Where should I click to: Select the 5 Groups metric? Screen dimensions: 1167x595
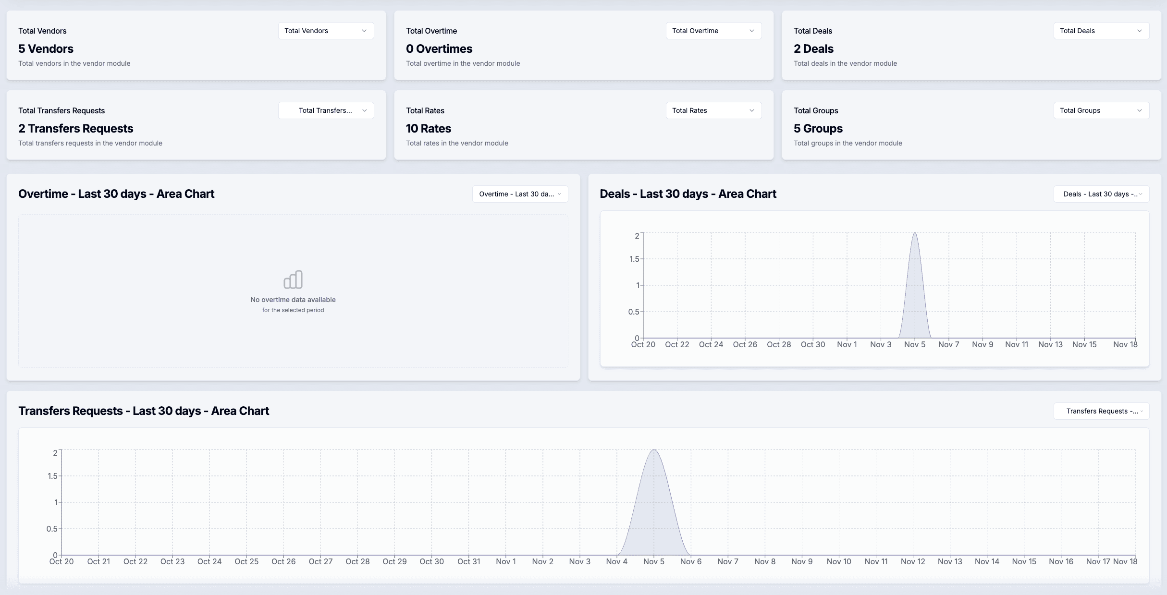pos(818,128)
